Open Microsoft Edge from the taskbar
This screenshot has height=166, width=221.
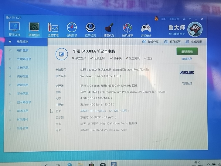(70, 164)
